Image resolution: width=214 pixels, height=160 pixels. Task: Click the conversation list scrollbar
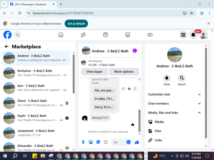pos(74,74)
